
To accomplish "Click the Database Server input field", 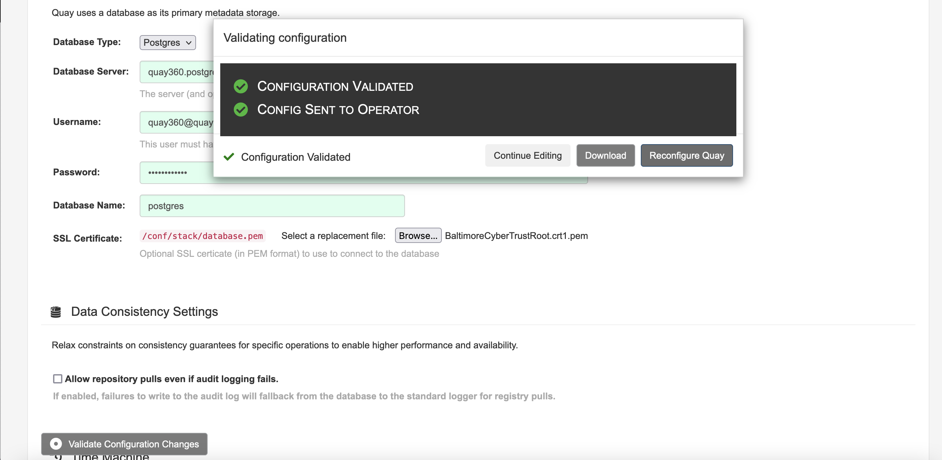I will click(176, 72).
